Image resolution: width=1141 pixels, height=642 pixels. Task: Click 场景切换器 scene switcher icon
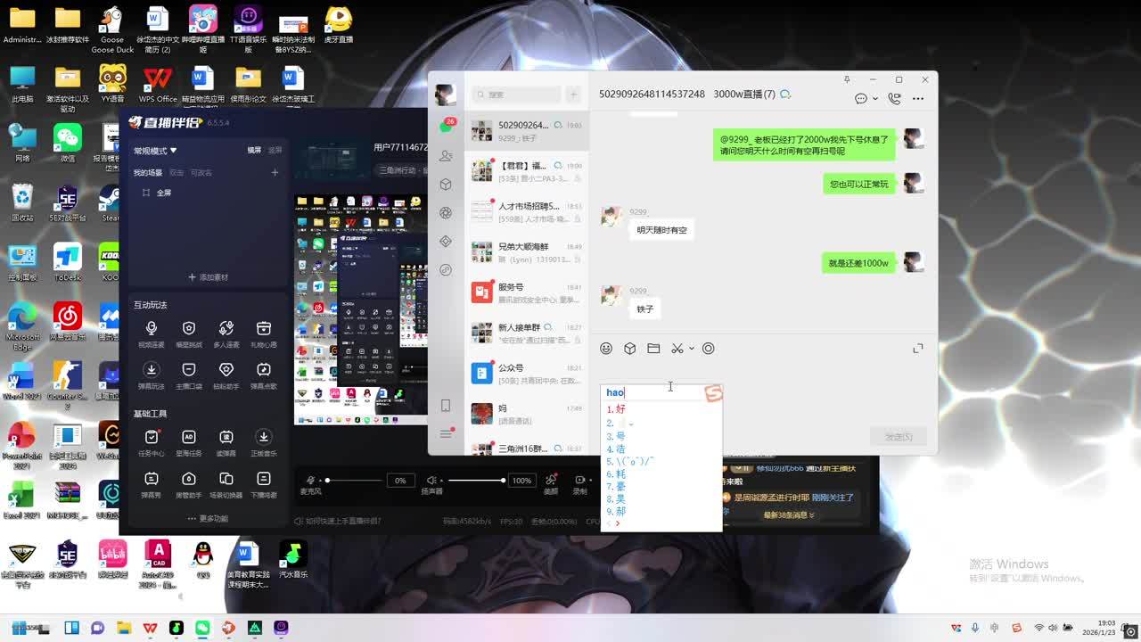point(226,480)
